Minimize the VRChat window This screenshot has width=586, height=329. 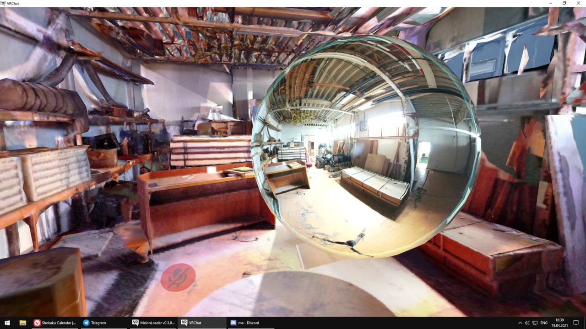(x=551, y=3)
